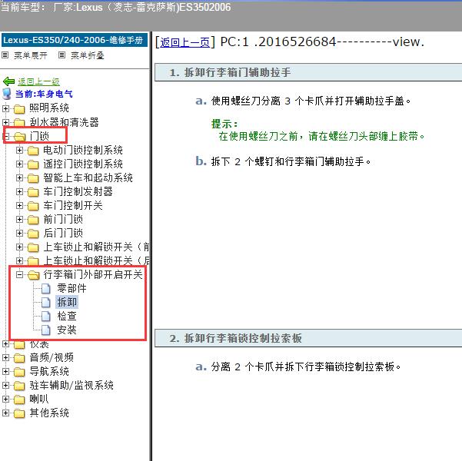Image resolution: width=462 pixels, height=461 pixels.
Task: Click the 前门门锁 folder icon
Action: [x=33, y=220]
